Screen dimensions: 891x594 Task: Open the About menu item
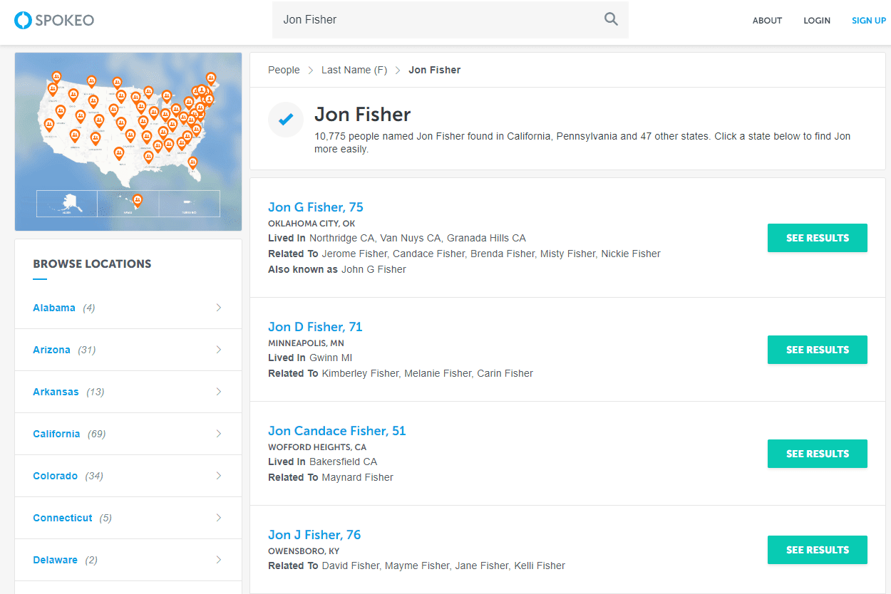coord(767,21)
